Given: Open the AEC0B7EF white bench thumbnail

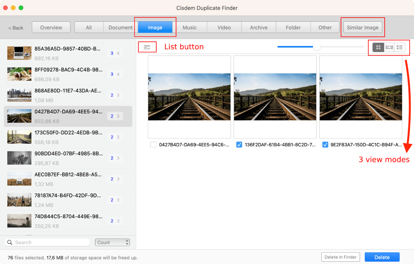Looking at the screenshot, I should tap(19, 179).
